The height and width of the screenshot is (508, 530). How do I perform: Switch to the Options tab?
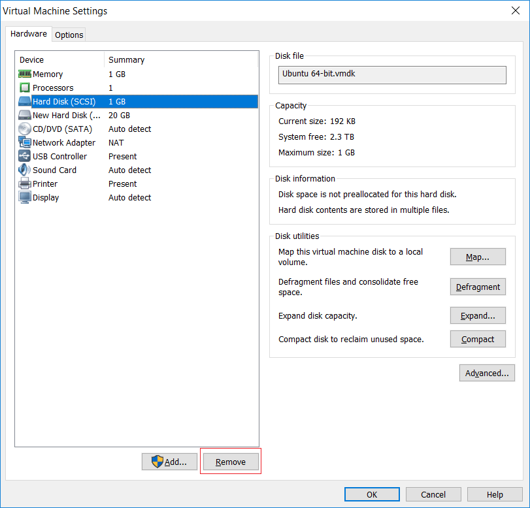coord(69,35)
